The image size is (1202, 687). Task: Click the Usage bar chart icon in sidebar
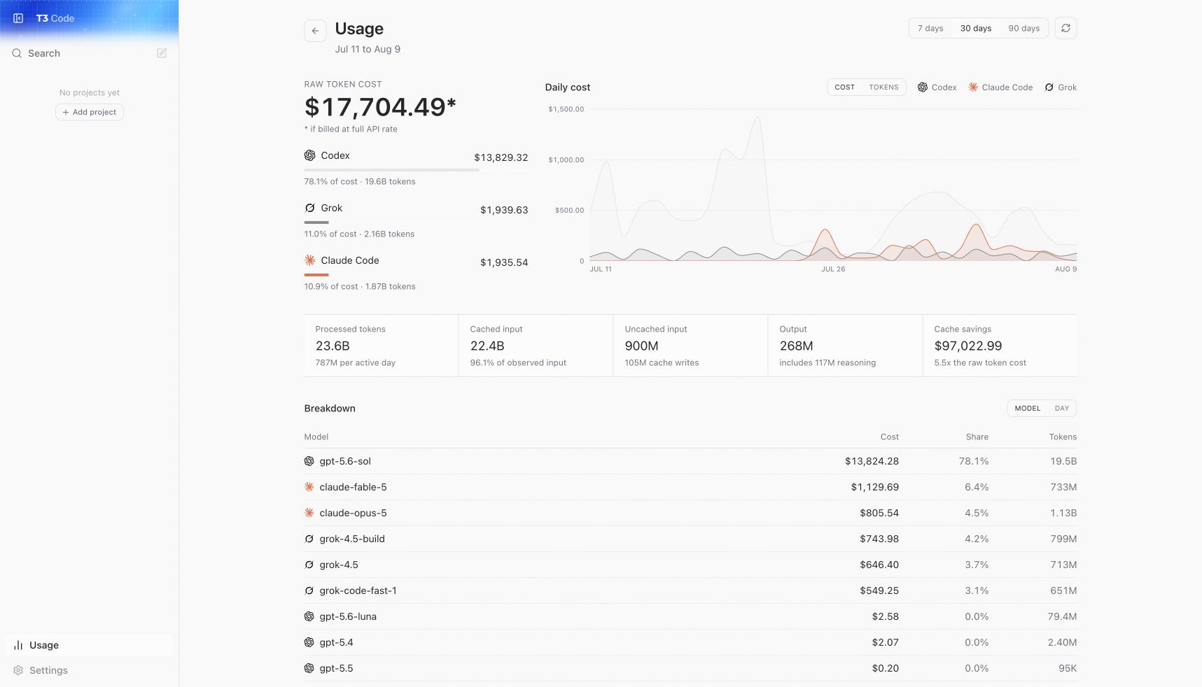tap(18, 645)
